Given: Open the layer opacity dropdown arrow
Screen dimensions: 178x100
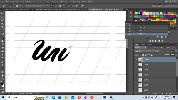Looking at the screenshot, I should pyautogui.click(x=176, y=51).
